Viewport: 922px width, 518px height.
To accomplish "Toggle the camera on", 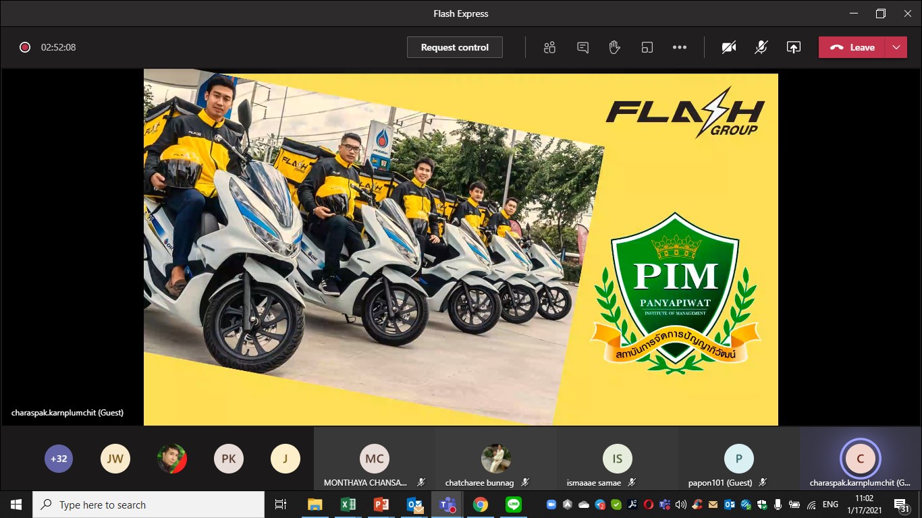I will tap(729, 47).
